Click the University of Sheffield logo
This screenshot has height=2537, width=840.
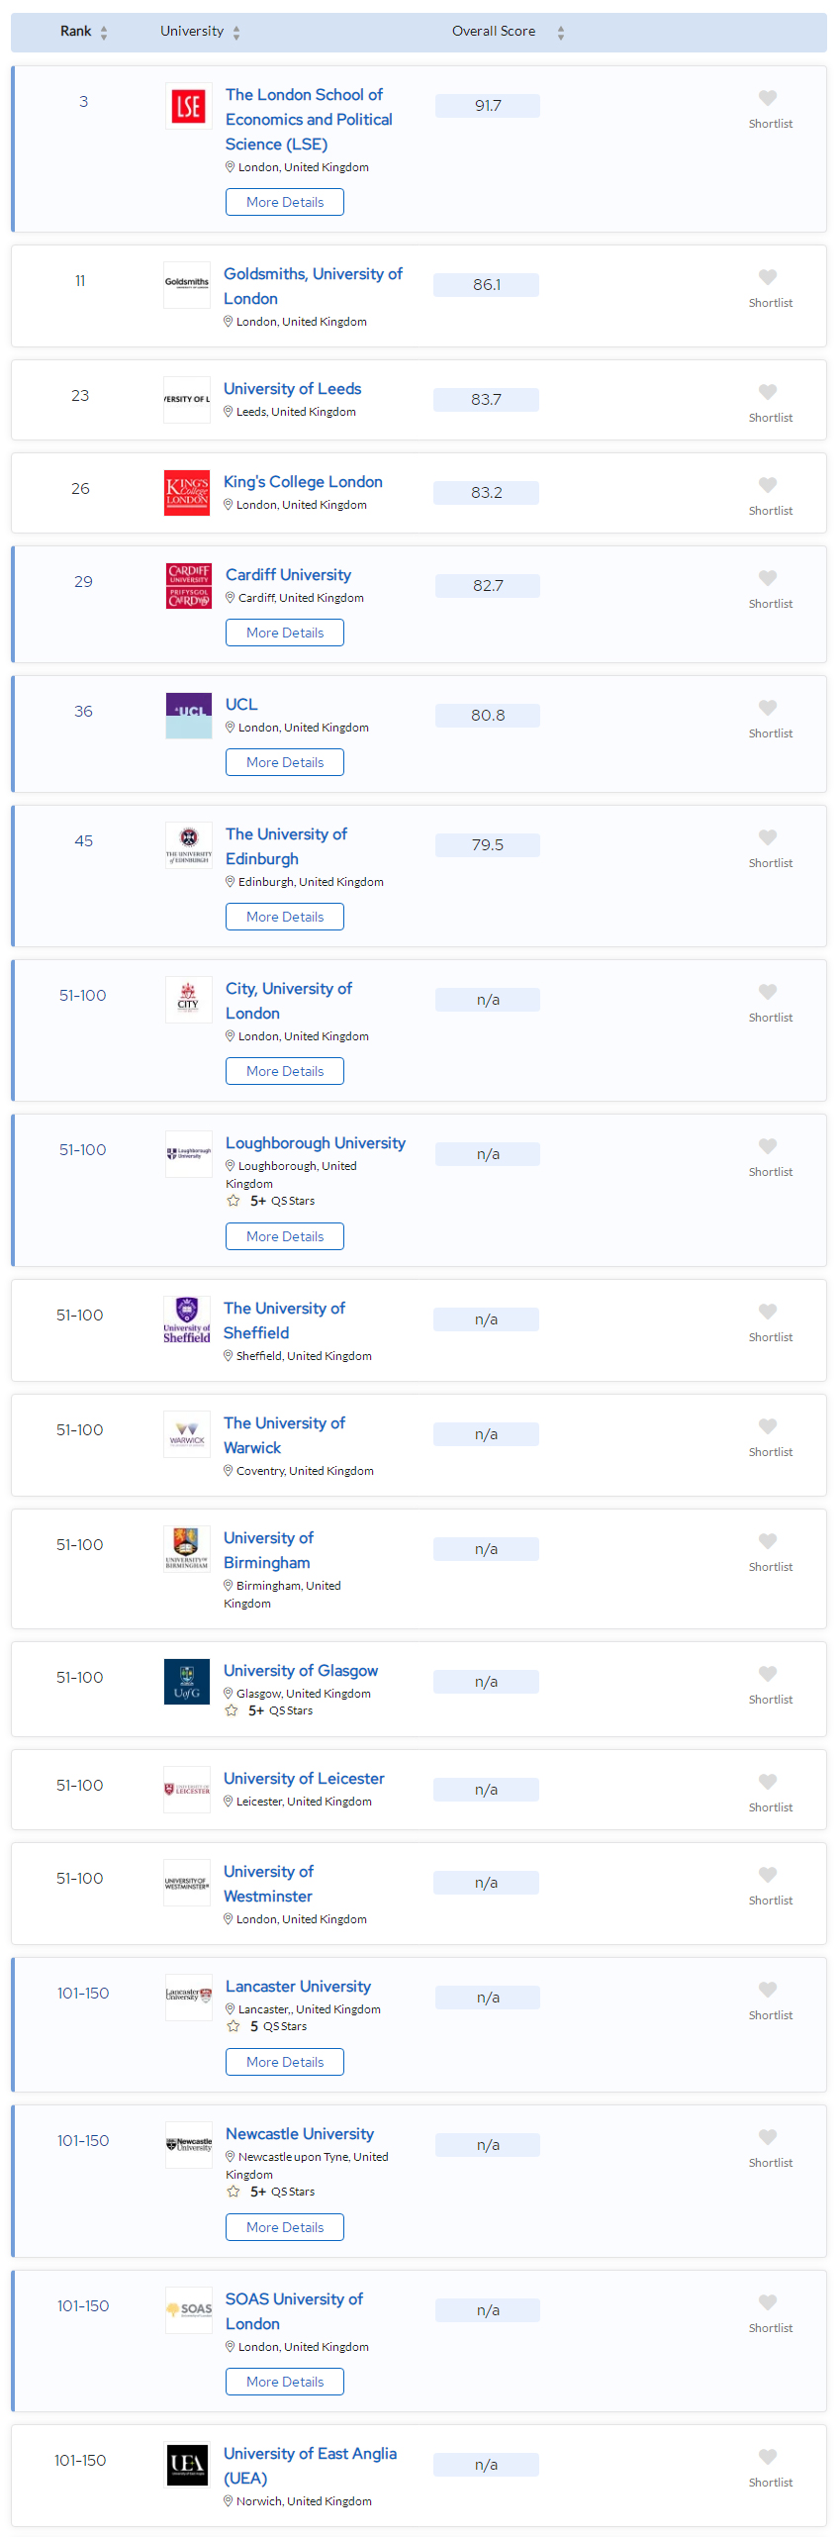(187, 1318)
